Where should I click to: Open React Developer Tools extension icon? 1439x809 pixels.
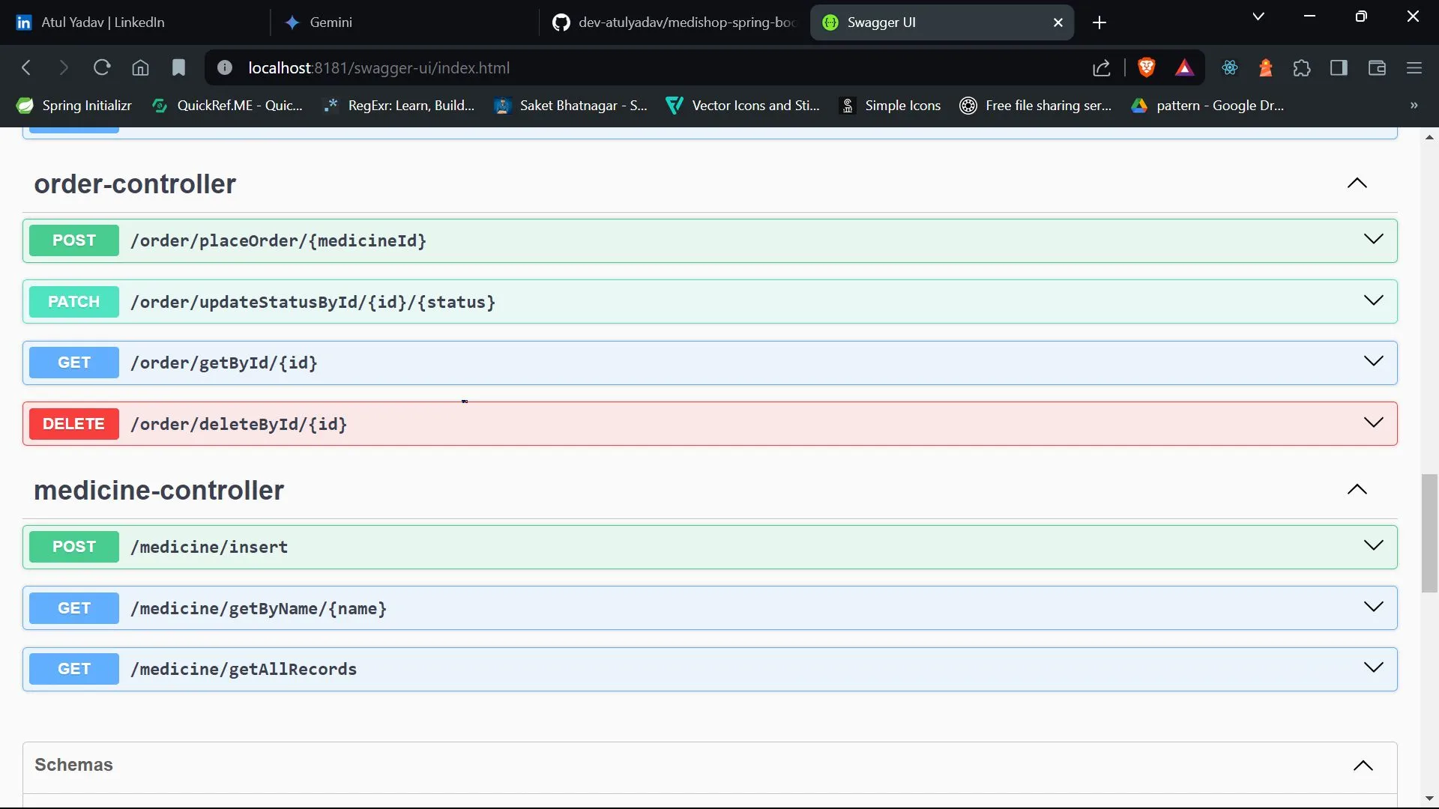tap(1230, 68)
